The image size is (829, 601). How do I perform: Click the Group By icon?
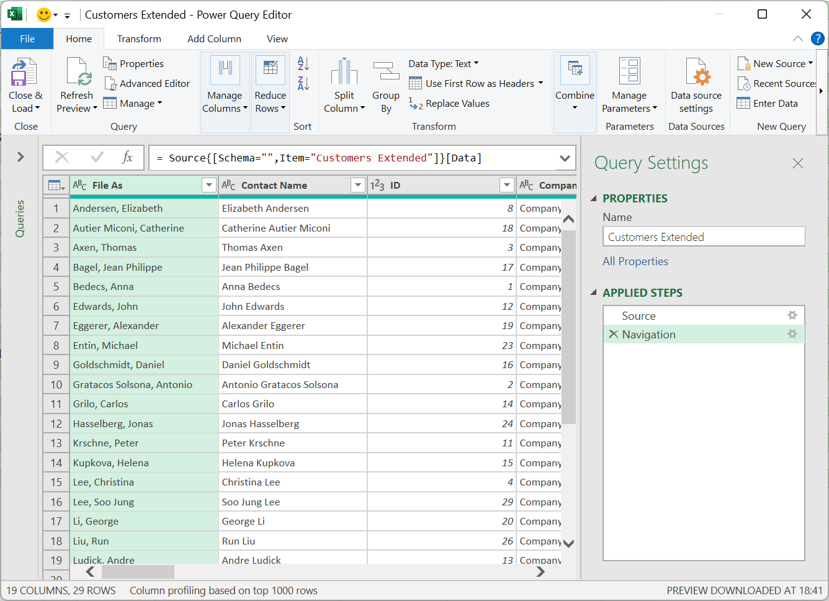pyautogui.click(x=386, y=73)
